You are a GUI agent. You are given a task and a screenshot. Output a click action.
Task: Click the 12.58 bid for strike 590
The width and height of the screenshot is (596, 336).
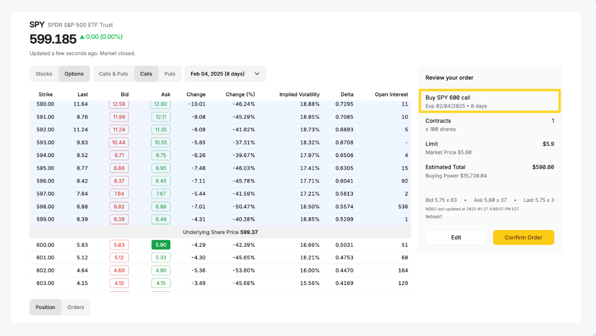119,104
